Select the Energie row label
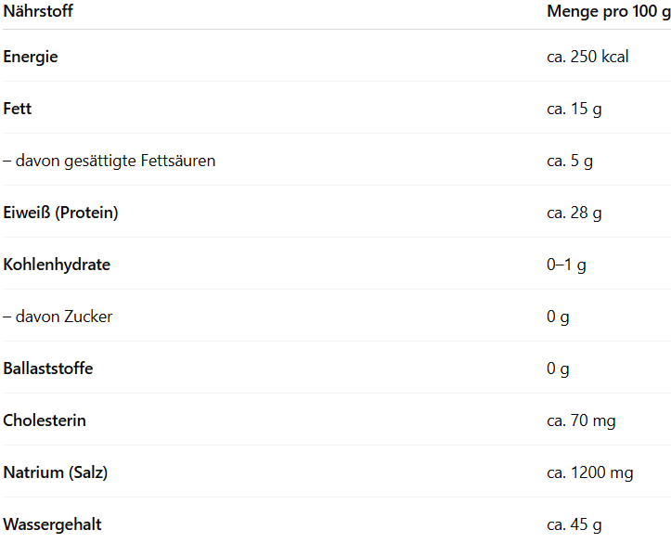The width and height of the screenshot is (671, 543). pos(31,58)
